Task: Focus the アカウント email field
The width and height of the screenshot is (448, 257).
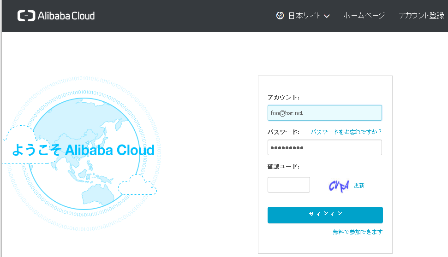Action: [324, 113]
